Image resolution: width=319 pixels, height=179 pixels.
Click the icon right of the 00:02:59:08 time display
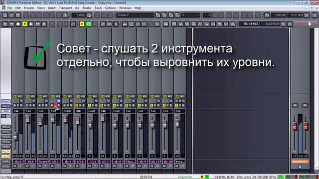point(283,24)
